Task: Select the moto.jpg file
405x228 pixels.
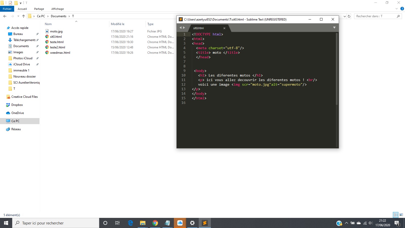Action: (x=56, y=31)
